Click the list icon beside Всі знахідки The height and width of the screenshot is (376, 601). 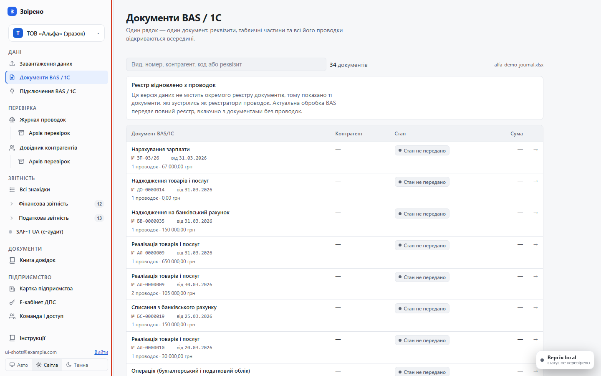[12, 190]
